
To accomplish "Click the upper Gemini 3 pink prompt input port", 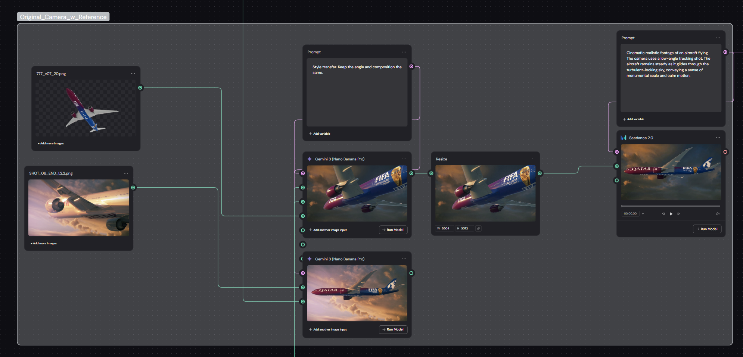I will pos(303,173).
